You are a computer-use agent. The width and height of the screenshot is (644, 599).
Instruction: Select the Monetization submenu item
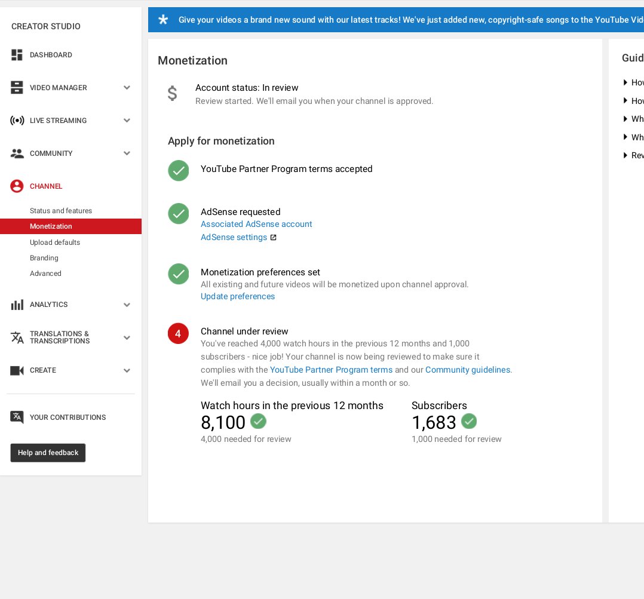click(70, 226)
